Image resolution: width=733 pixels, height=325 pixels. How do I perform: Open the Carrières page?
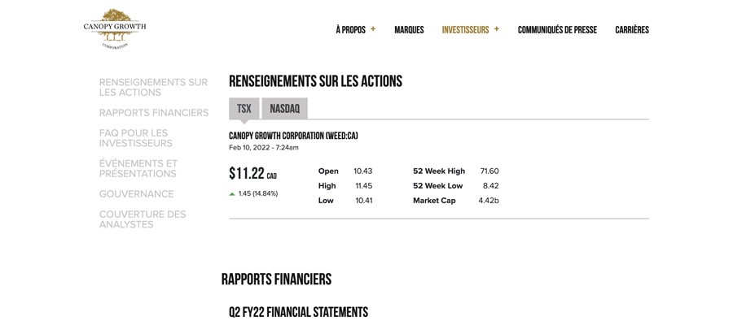(x=632, y=30)
